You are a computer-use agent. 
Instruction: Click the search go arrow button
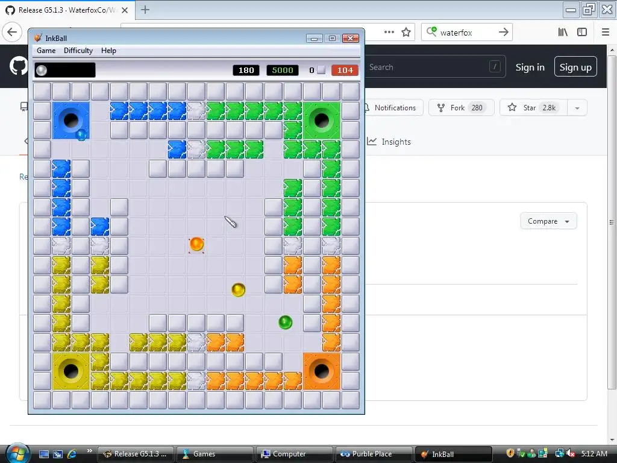coord(504,32)
